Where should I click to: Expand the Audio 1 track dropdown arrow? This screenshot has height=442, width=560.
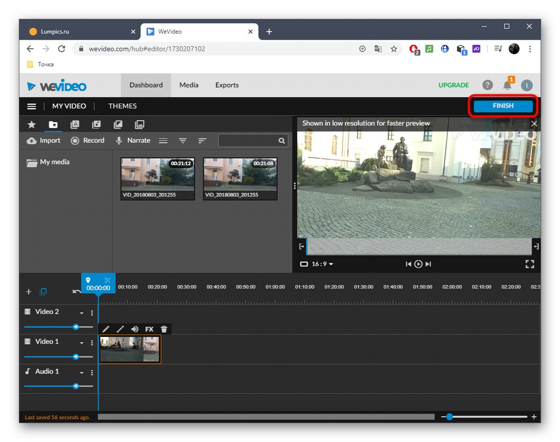point(82,372)
